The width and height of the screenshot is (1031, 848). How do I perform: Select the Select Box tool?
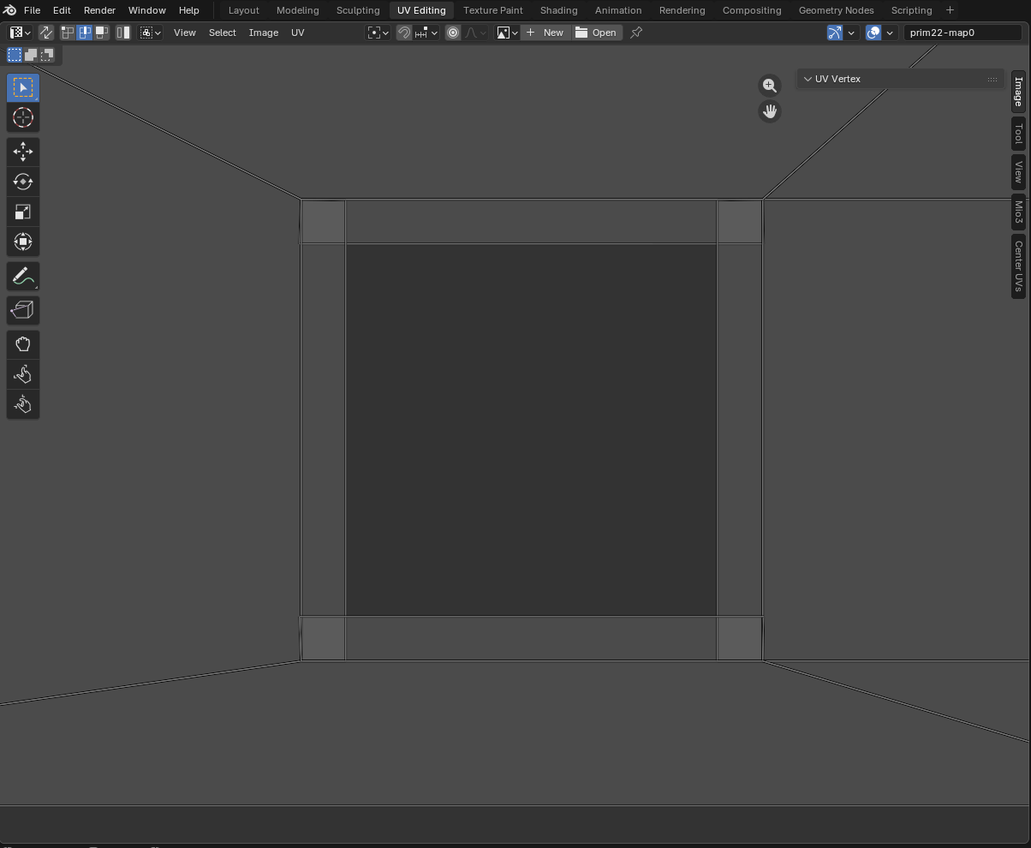[23, 87]
